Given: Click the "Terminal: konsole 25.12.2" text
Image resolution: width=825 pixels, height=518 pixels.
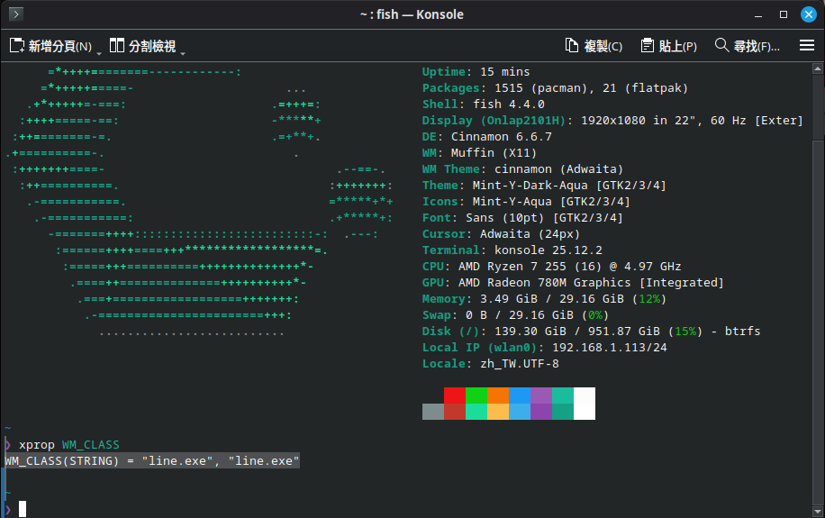Looking at the screenshot, I should coord(512,250).
